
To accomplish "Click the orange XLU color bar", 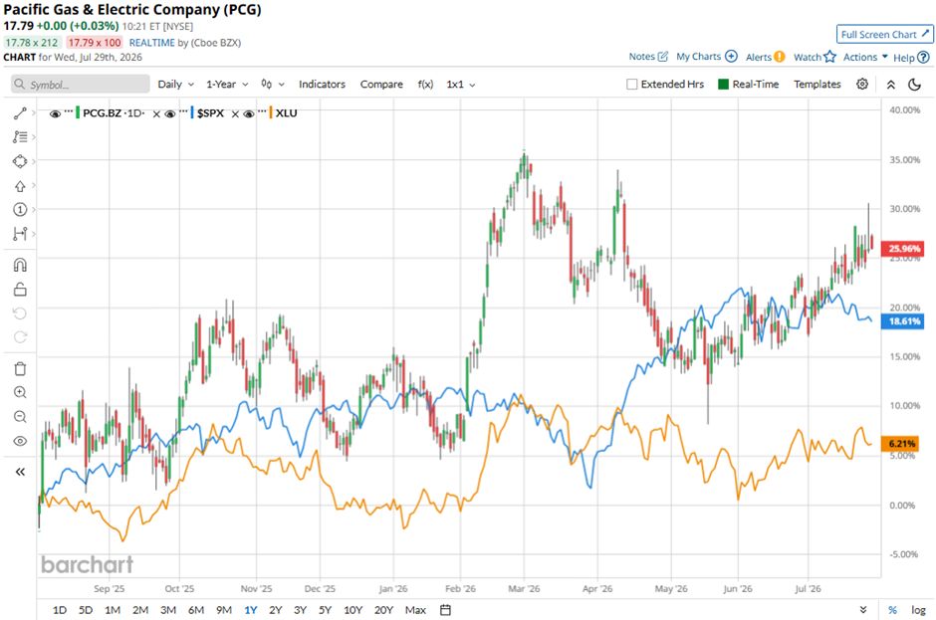I will [271, 112].
